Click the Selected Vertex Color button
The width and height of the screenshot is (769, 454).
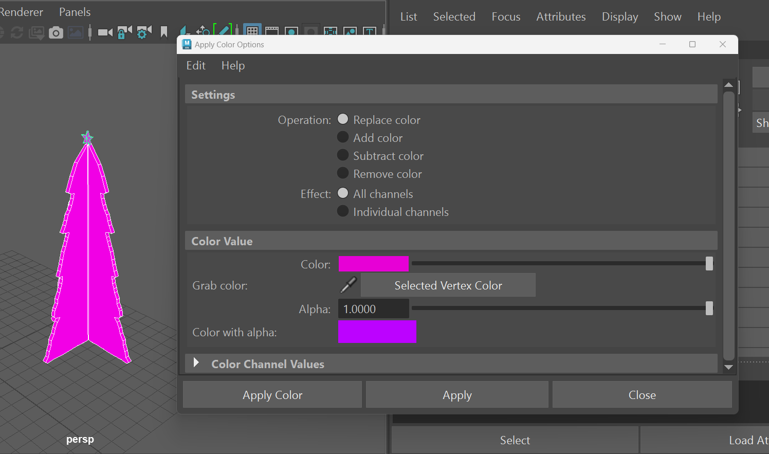coord(448,285)
